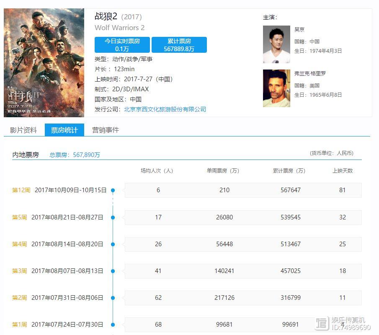This screenshot has width=379, height=335.
Task: Click the 累计票房（万） column header
Action: click(289, 171)
